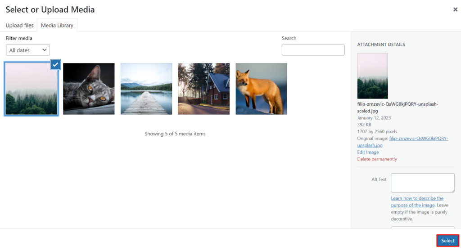Click the file name filip-zrnzevic-QsWG0kjPQRY-unsplash-scaled.jpg
The image size is (461, 251).
(398, 107)
